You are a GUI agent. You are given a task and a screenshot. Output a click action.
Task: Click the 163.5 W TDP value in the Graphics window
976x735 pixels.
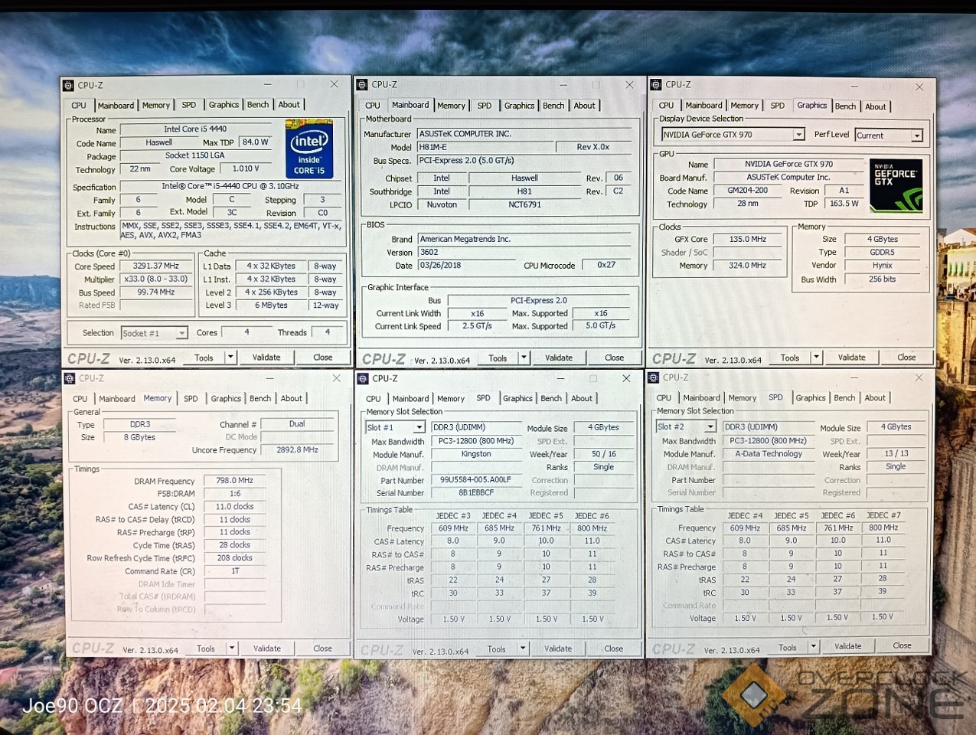[844, 204]
